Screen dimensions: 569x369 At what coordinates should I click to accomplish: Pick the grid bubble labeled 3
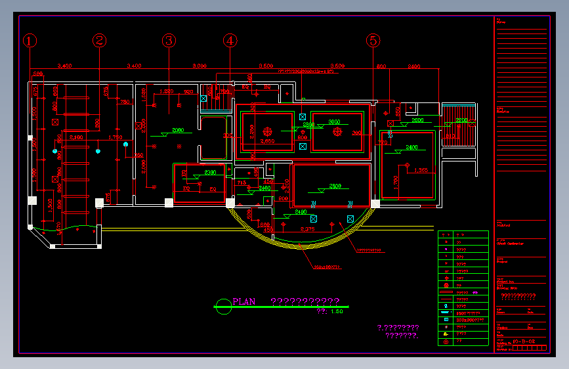169,40
